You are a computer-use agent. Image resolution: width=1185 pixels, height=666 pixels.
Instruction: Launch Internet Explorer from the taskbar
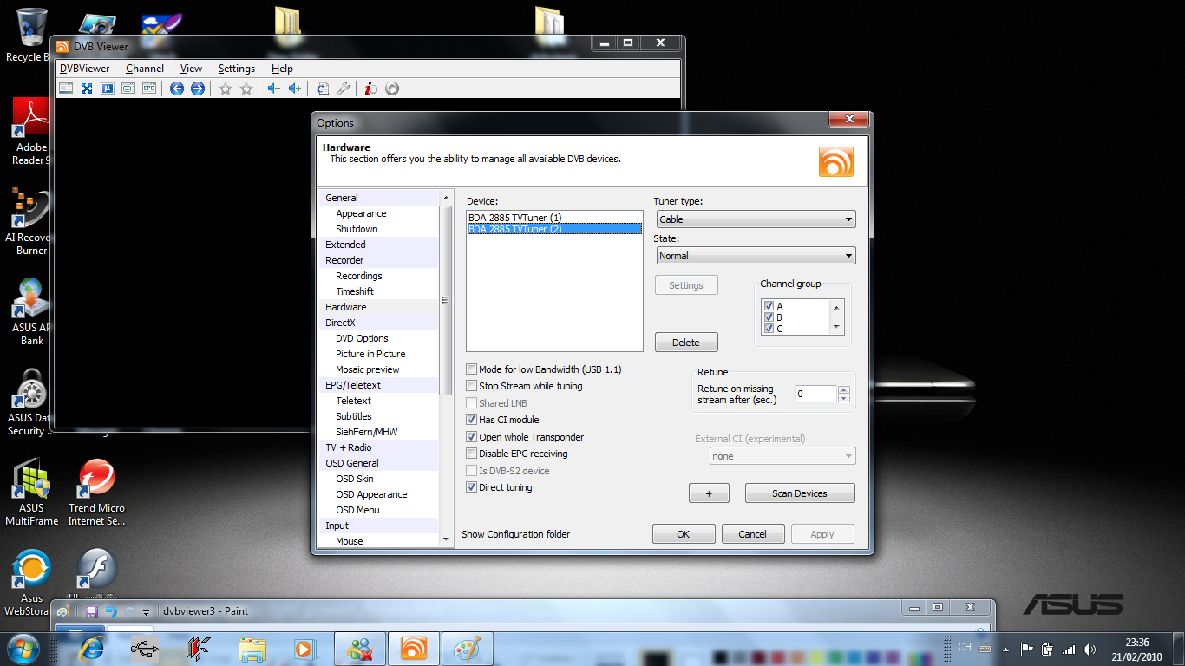pyautogui.click(x=91, y=648)
